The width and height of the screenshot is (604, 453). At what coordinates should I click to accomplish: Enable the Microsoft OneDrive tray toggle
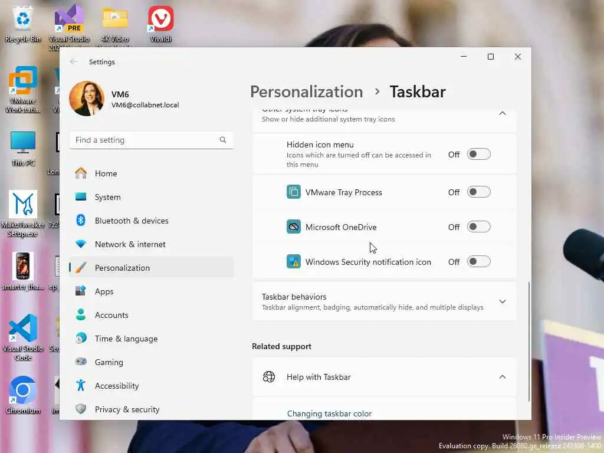[478, 227]
